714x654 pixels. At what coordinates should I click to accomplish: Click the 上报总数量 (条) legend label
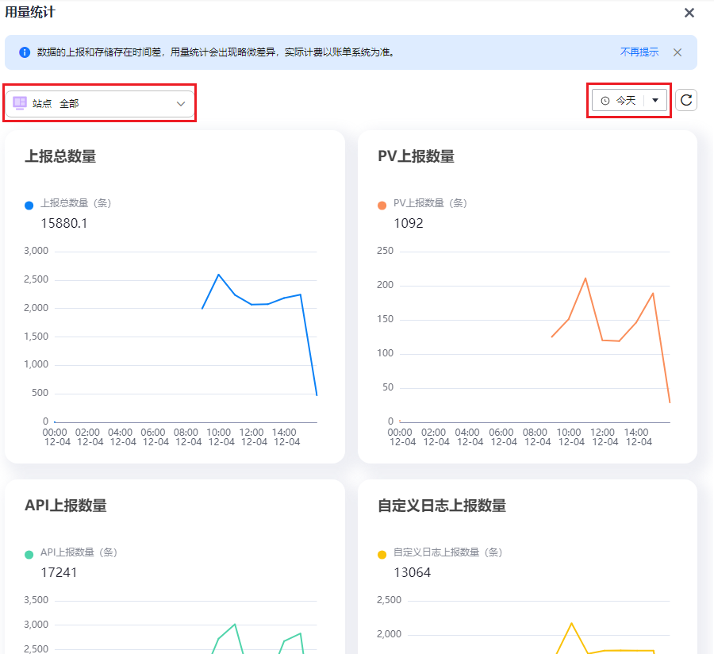pos(75,203)
